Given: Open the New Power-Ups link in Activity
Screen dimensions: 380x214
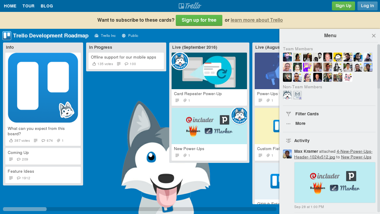Looking at the screenshot, I should pos(356,157).
